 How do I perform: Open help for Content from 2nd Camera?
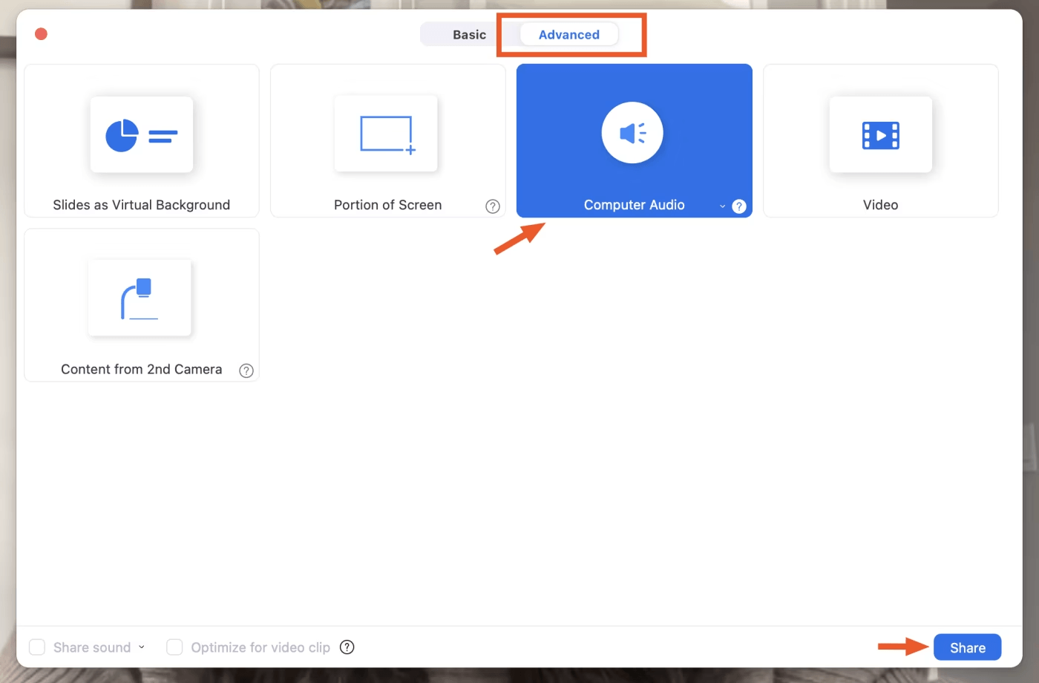tap(246, 370)
